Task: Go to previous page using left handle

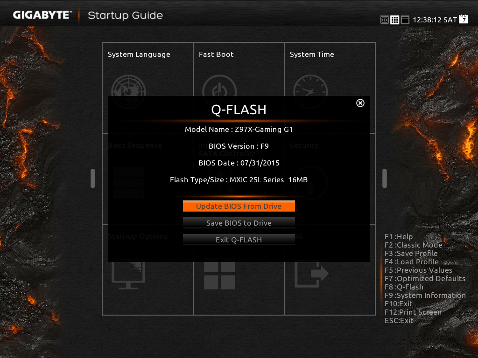Action: [93, 179]
